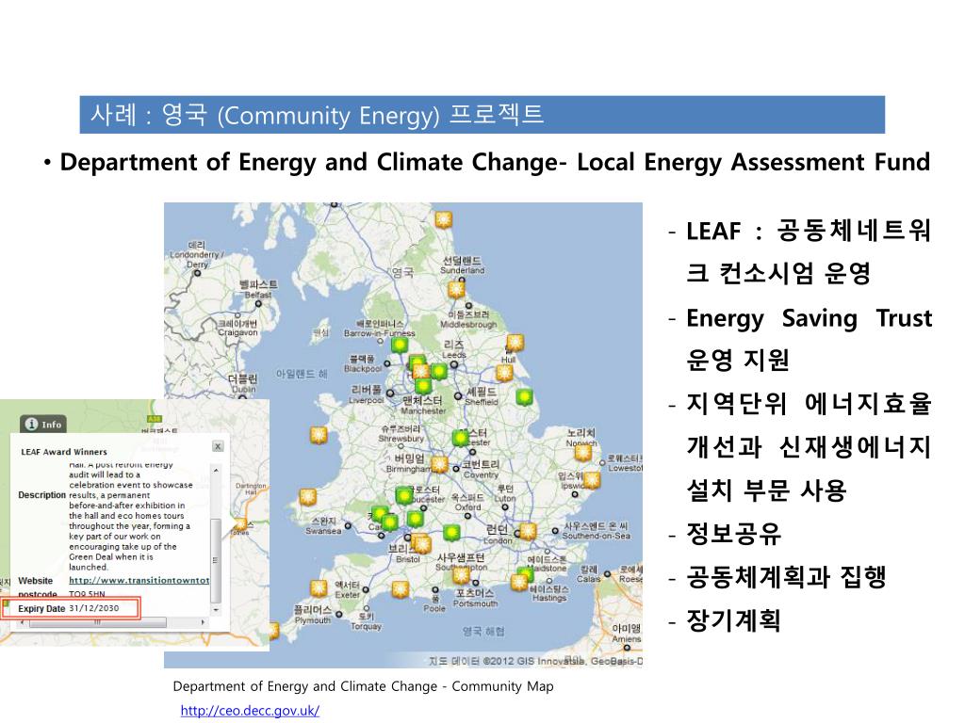Viewport: 965px width, 723px height.
Task: Click the 'LEAF Award Winners' popup title
Action: (x=64, y=452)
